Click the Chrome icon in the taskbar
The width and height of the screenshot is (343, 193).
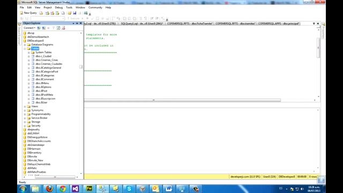click(63, 189)
